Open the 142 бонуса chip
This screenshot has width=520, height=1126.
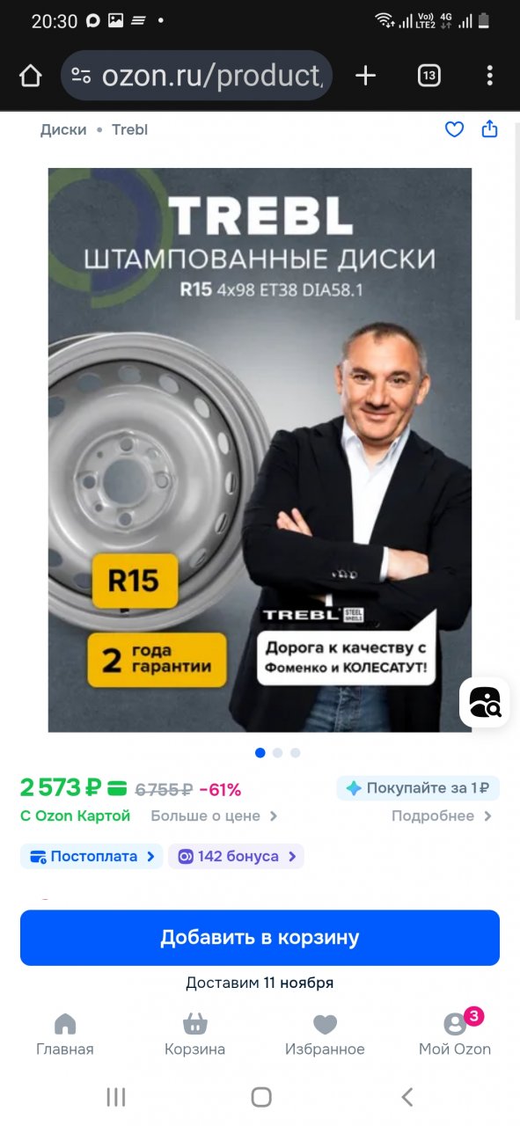237,856
